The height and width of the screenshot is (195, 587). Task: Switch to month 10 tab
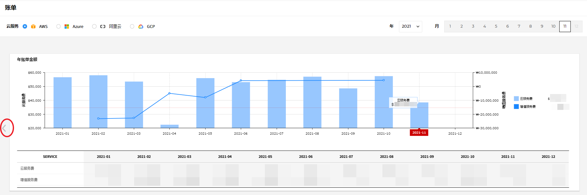click(553, 26)
